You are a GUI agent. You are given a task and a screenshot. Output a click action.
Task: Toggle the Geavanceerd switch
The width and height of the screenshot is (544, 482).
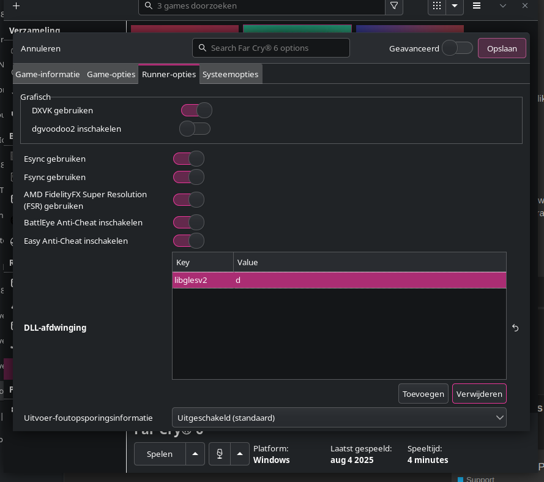coord(457,48)
